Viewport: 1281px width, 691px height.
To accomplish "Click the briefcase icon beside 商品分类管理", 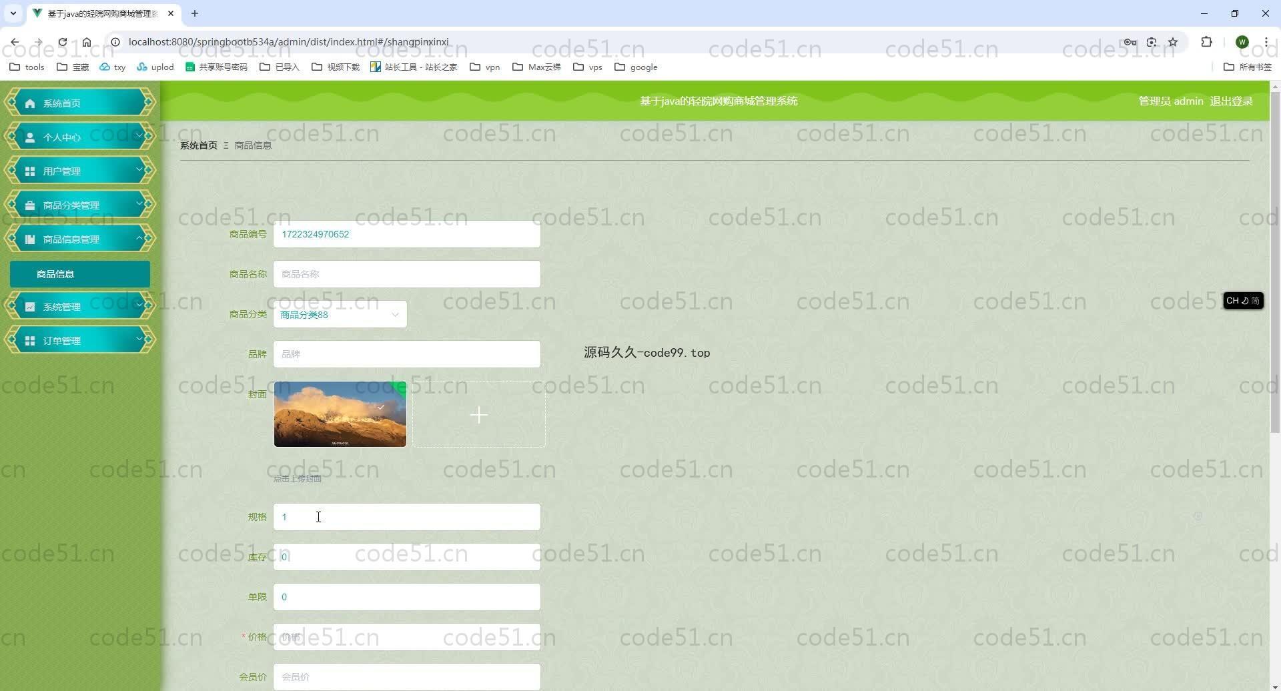I will [x=30, y=205].
